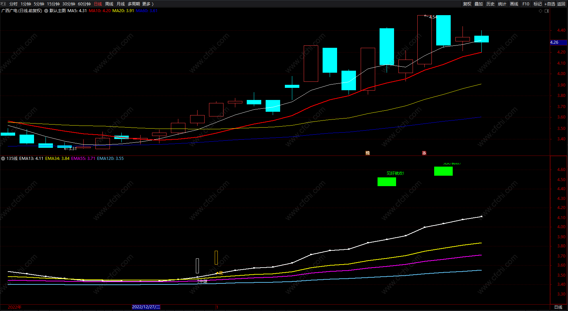
Task: Activate the 画线 drawing tool button
Action: coord(514,4)
